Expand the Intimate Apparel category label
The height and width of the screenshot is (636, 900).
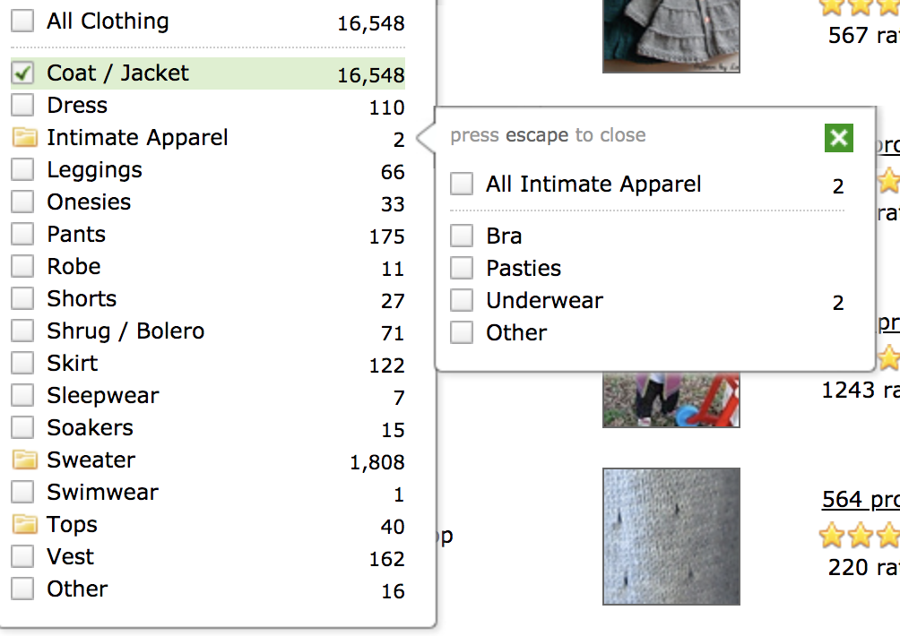click(x=138, y=138)
